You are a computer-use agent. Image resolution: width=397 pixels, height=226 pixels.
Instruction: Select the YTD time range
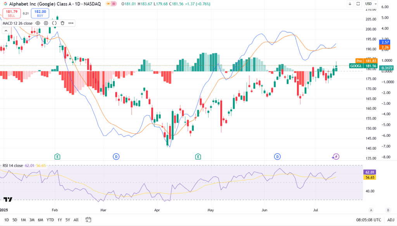pyautogui.click(x=50, y=220)
